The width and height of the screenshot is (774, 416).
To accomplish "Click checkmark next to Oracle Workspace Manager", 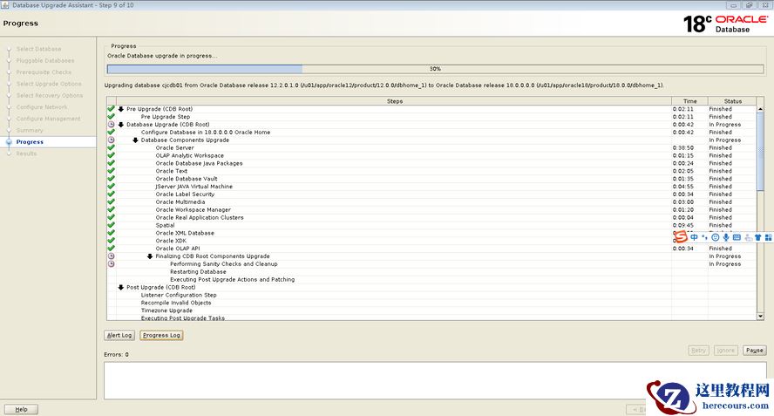I will (111, 209).
